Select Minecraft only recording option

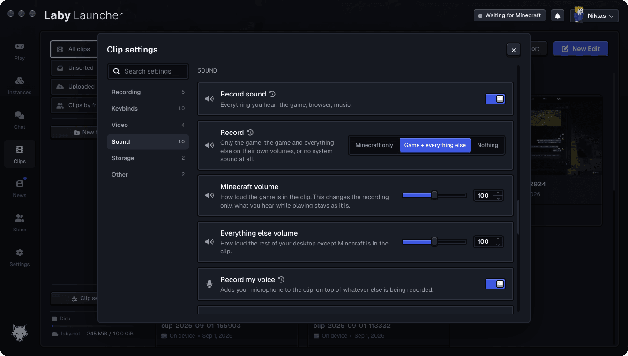click(374, 145)
